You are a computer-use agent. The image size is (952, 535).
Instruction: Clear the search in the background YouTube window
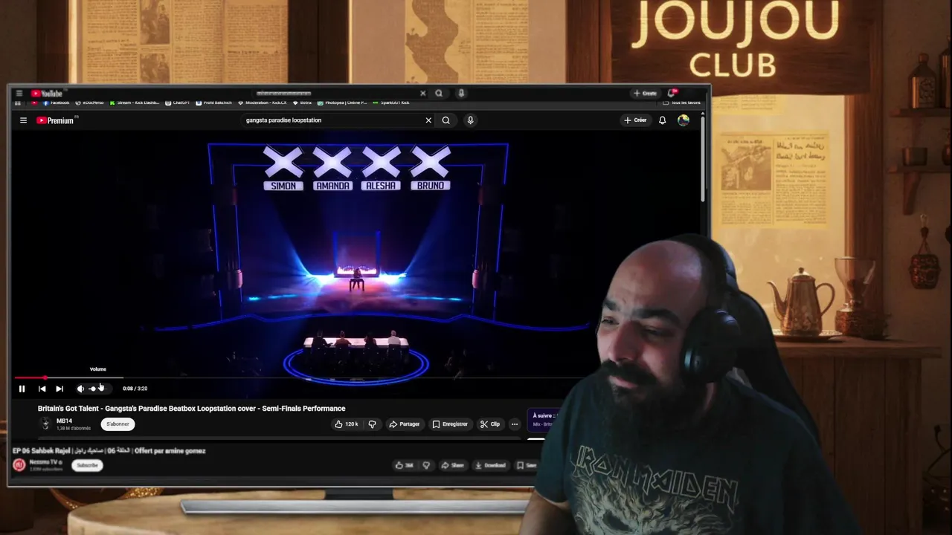[422, 93]
